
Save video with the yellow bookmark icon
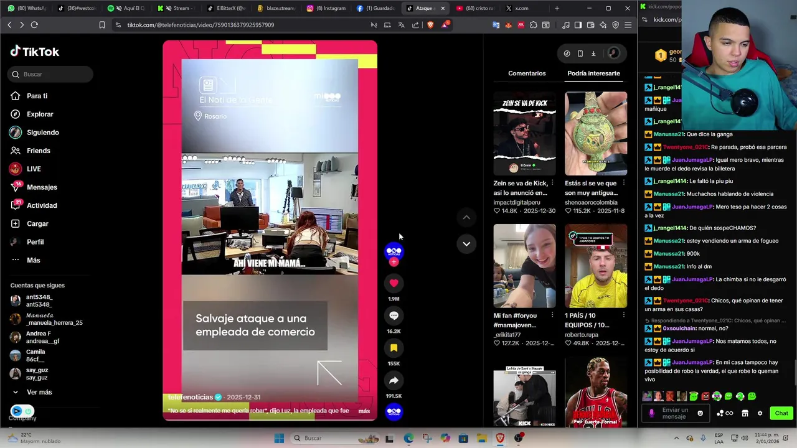click(x=394, y=348)
